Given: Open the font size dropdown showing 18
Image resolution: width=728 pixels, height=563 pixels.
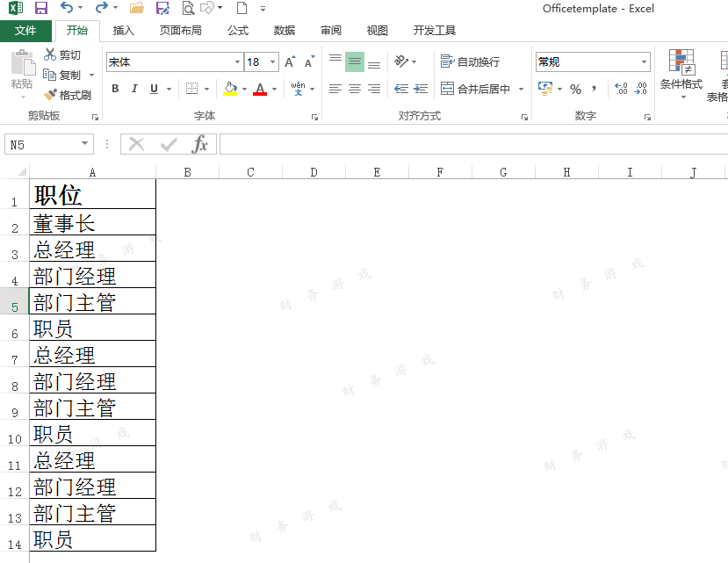Looking at the screenshot, I should (x=273, y=61).
